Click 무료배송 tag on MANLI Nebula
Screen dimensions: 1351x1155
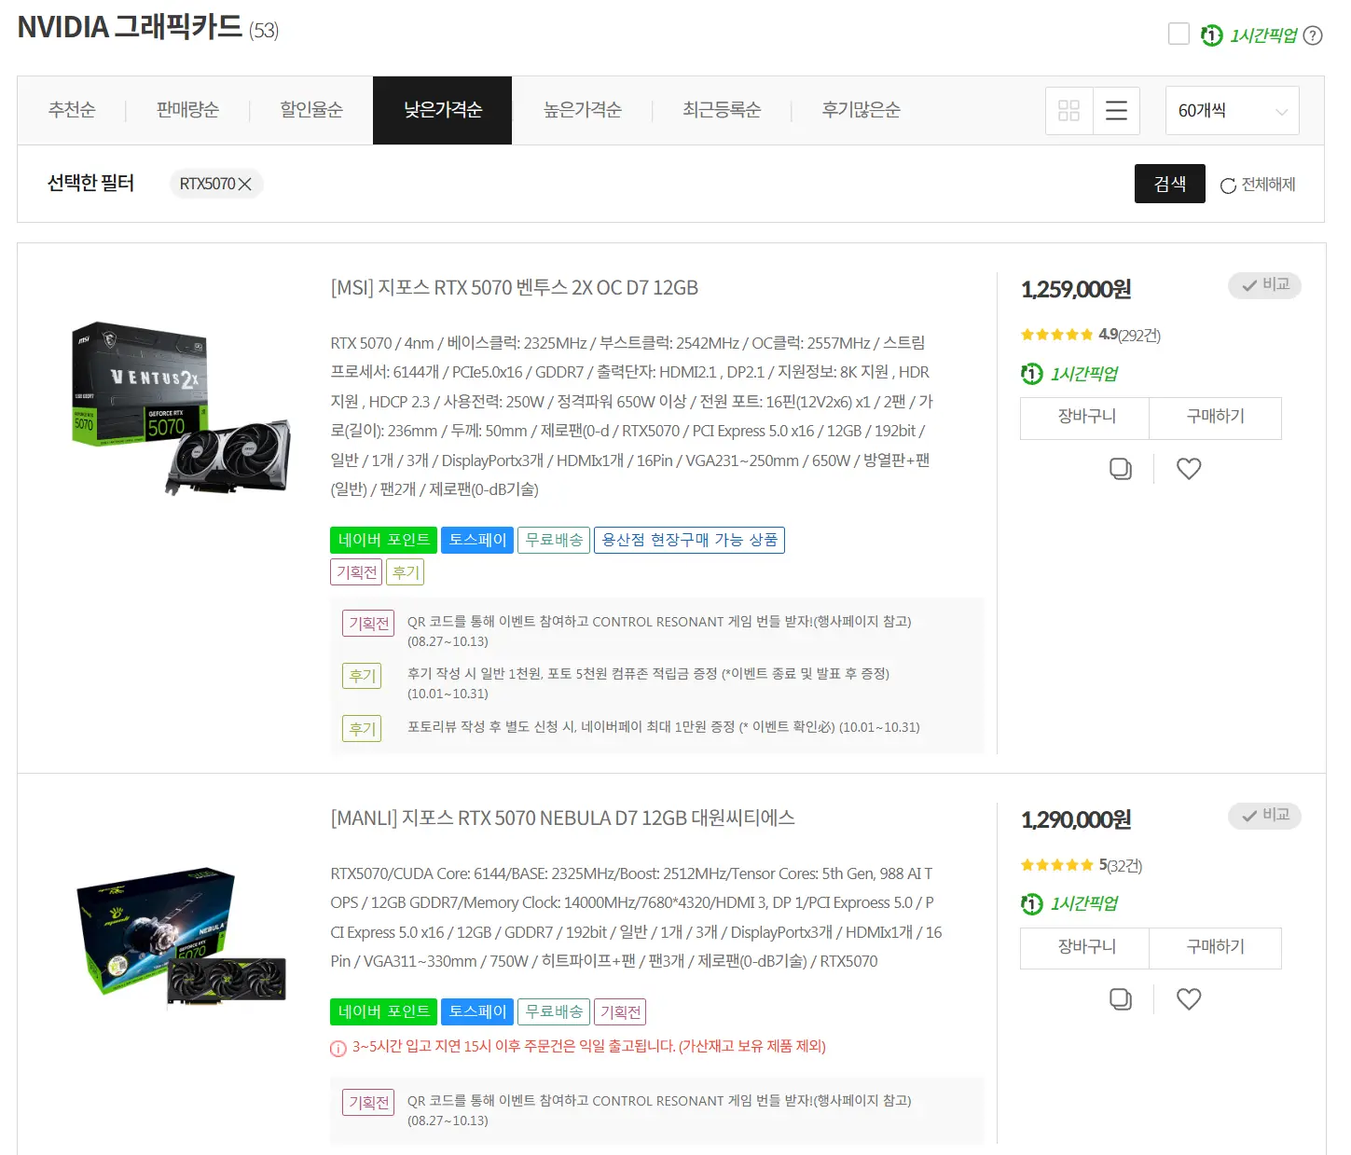click(554, 1011)
